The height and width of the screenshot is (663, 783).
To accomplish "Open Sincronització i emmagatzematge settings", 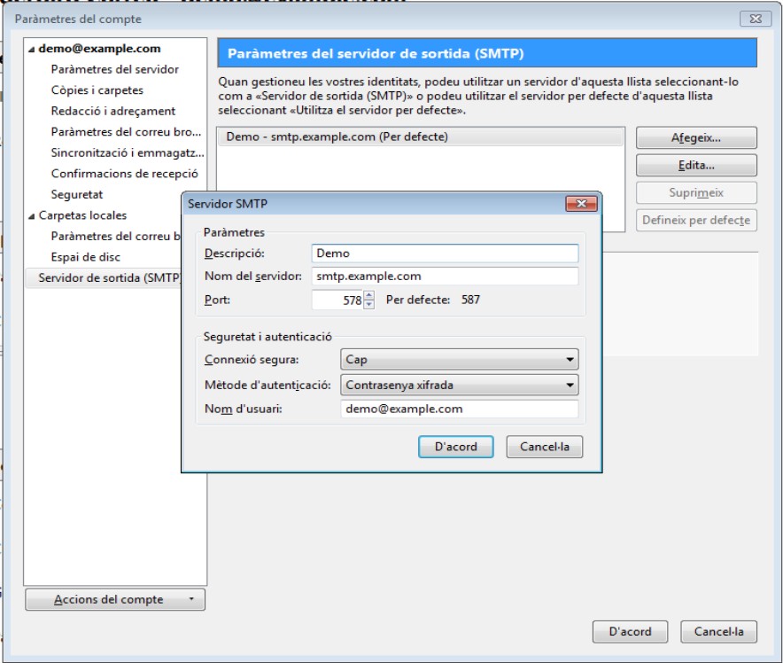I will click(x=128, y=152).
